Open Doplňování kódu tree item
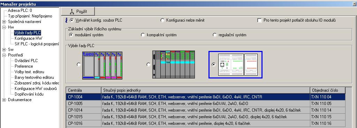This screenshot has height=128, width=357. [x=29, y=94]
